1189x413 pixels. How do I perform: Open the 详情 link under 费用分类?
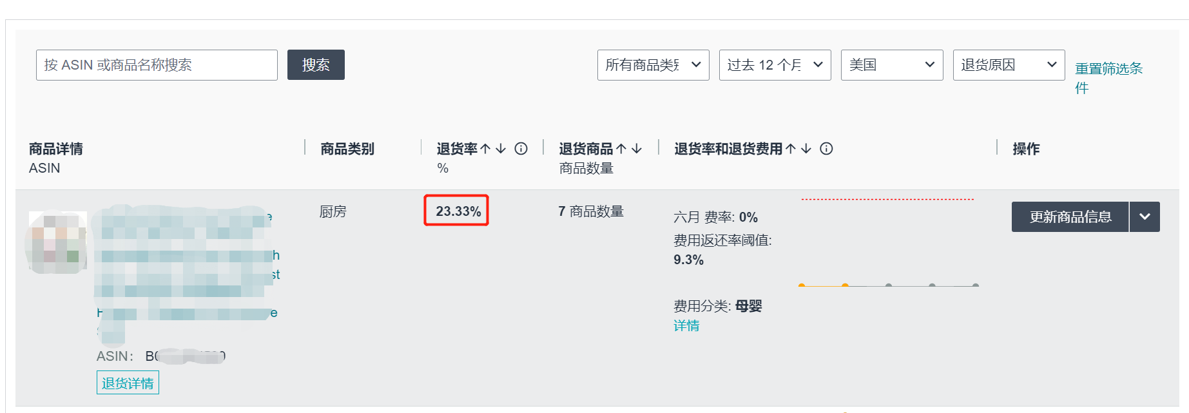click(686, 326)
